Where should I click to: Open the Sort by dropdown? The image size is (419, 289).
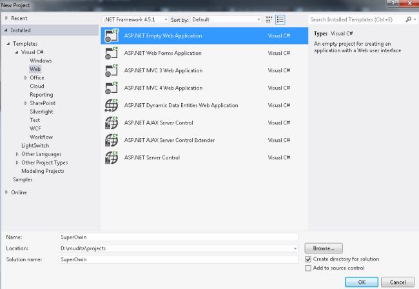coord(226,19)
